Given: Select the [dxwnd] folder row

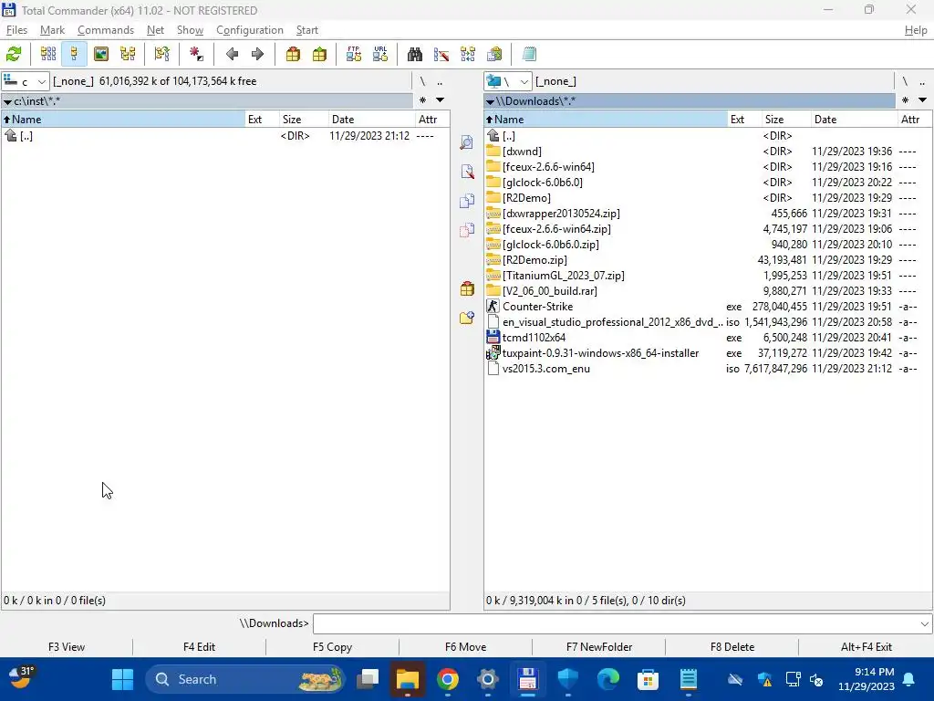Looking at the screenshot, I should point(708,152).
